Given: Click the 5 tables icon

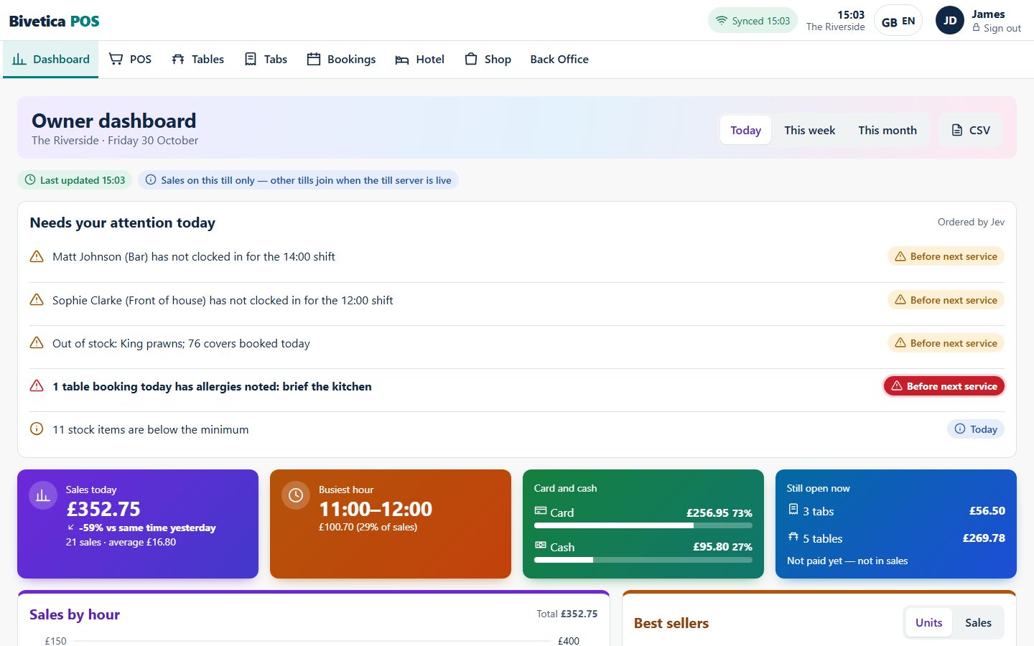Looking at the screenshot, I should pyautogui.click(x=793, y=537).
